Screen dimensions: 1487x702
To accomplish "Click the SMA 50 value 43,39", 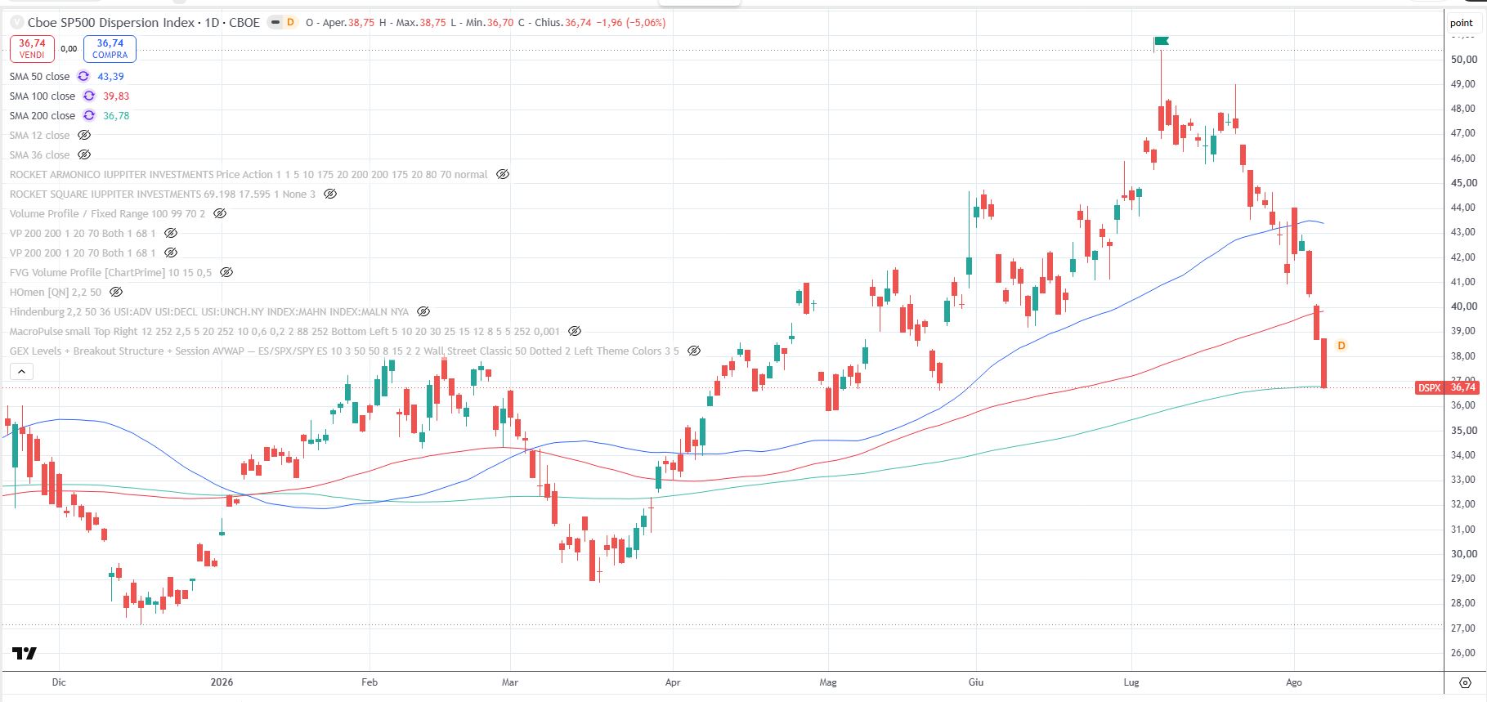I will click(x=110, y=76).
